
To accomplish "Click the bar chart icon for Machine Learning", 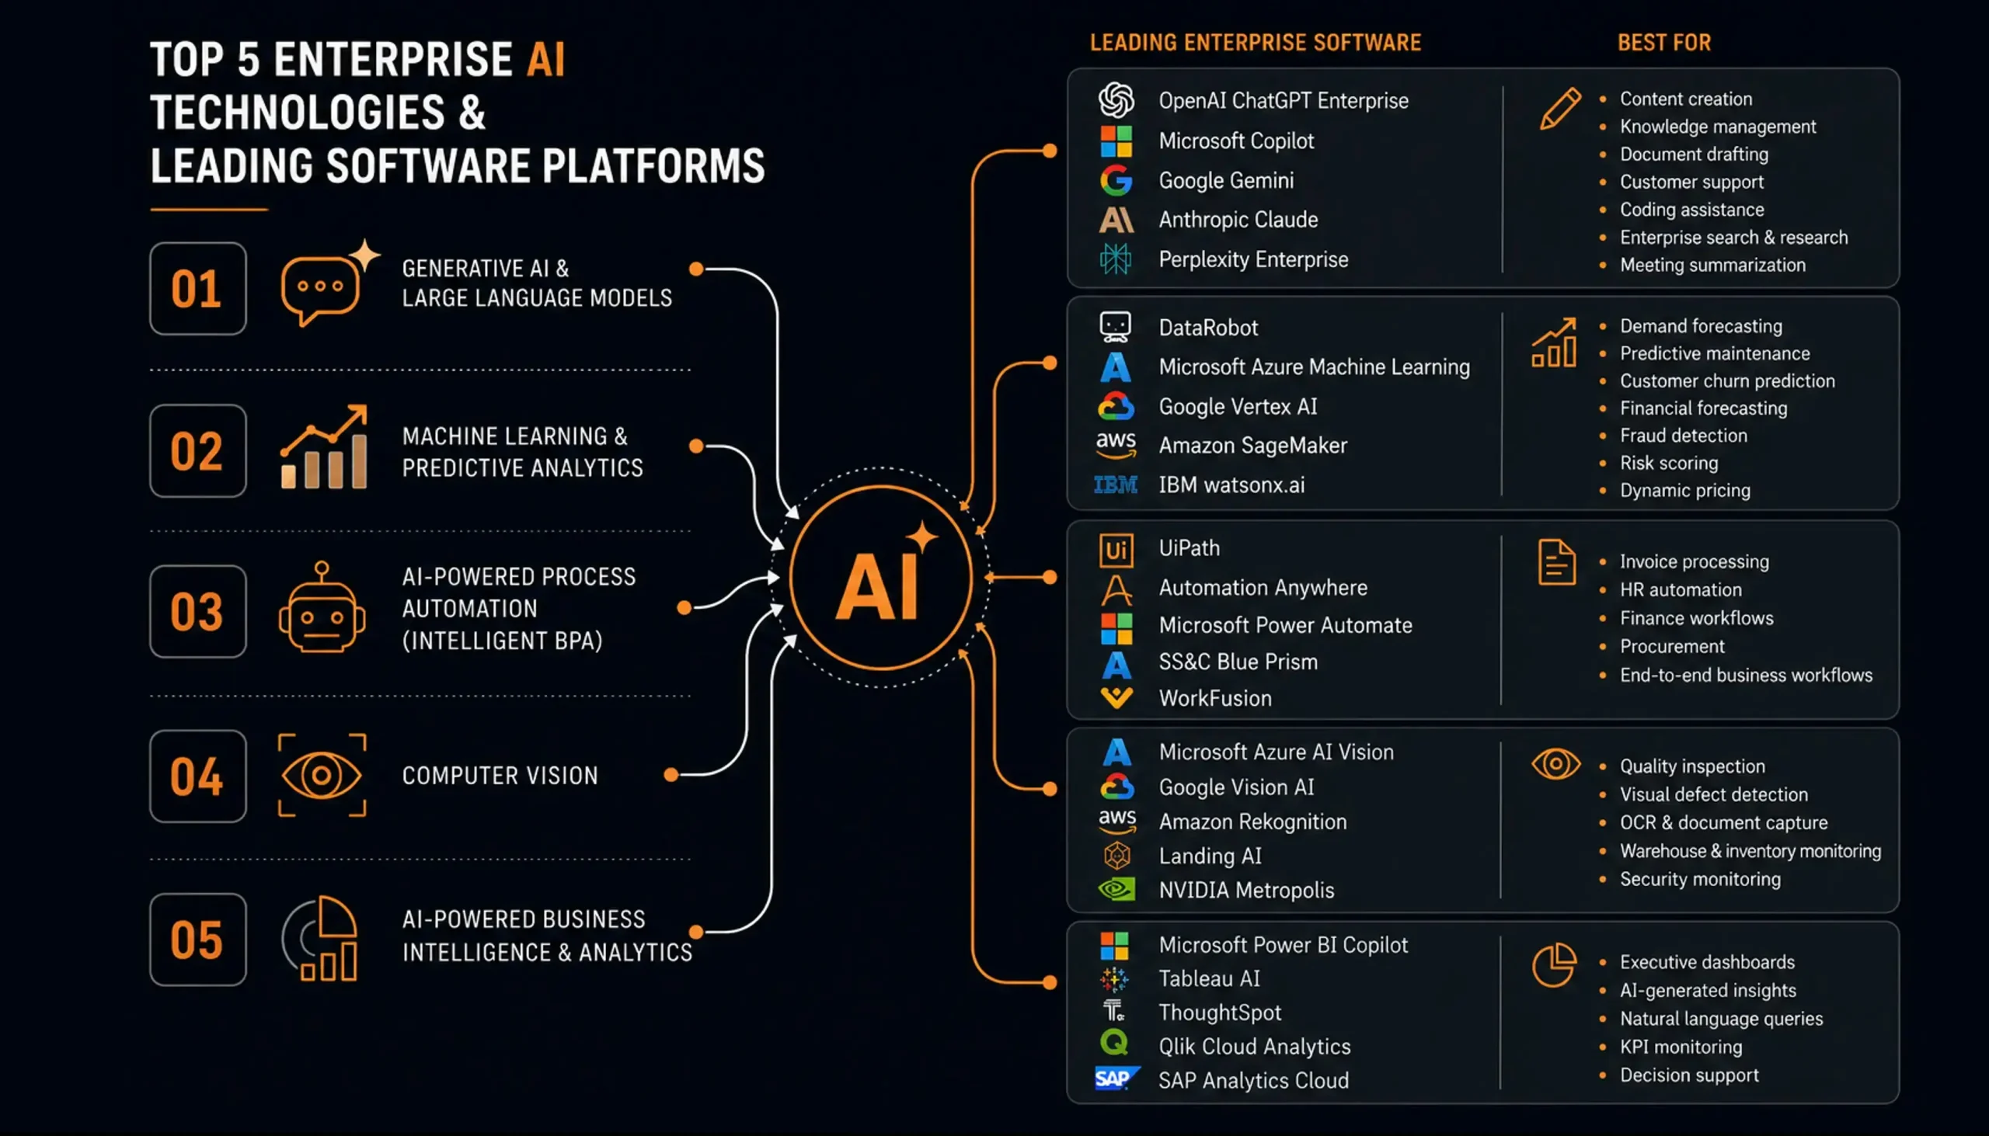I will (x=323, y=447).
